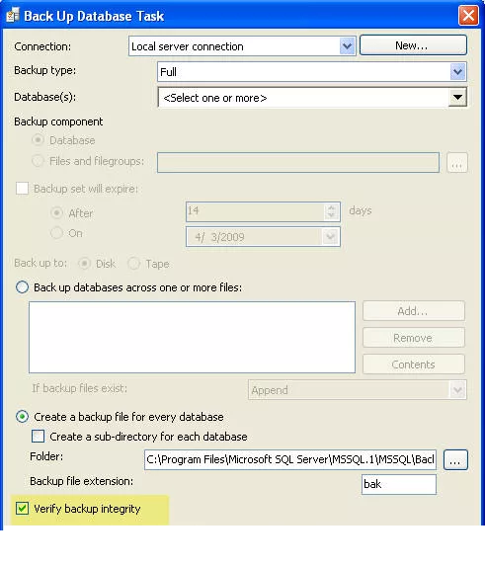Image resolution: width=485 pixels, height=566 pixels.
Task: Enable Backup set will expire checkbox
Action: pos(22,189)
